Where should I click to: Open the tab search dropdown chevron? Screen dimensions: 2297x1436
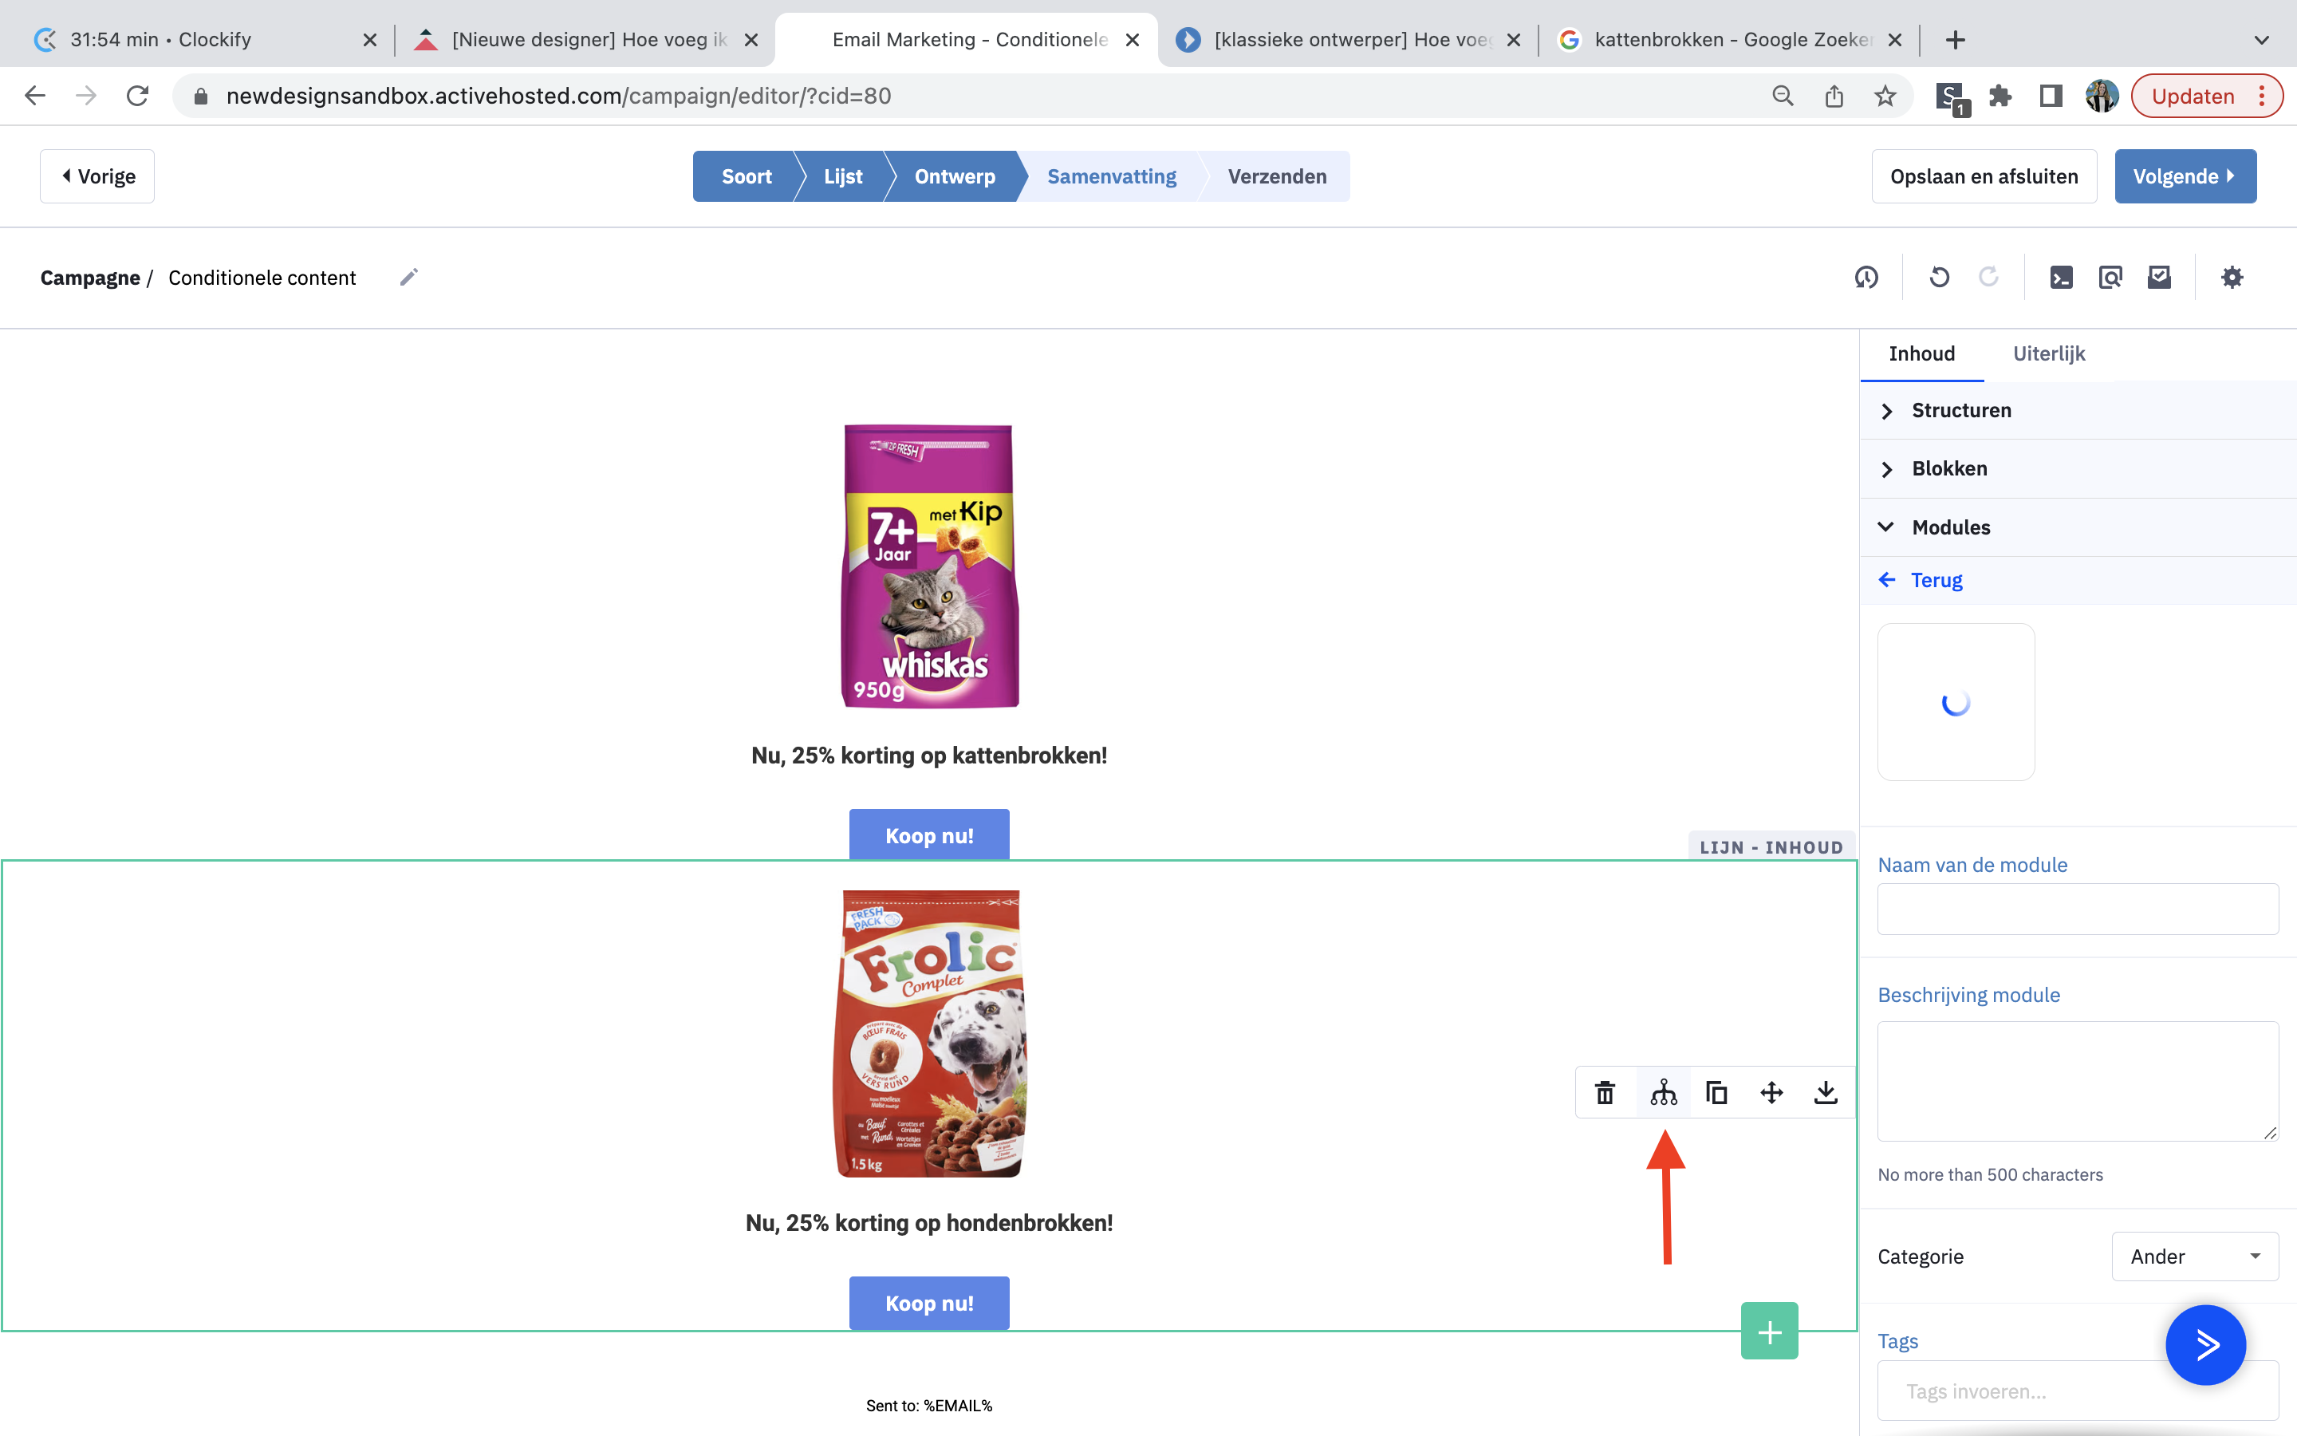coord(2262,40)
